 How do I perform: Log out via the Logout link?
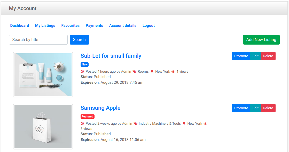click(149, 26)
